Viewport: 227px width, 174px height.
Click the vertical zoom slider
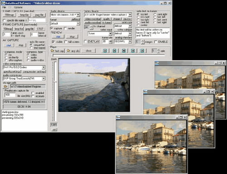(x=55, y=91)
